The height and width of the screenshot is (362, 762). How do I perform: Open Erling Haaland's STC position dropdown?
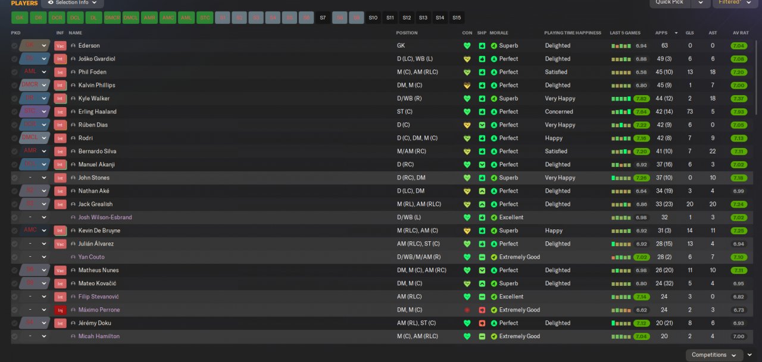[x=43, y=112]
